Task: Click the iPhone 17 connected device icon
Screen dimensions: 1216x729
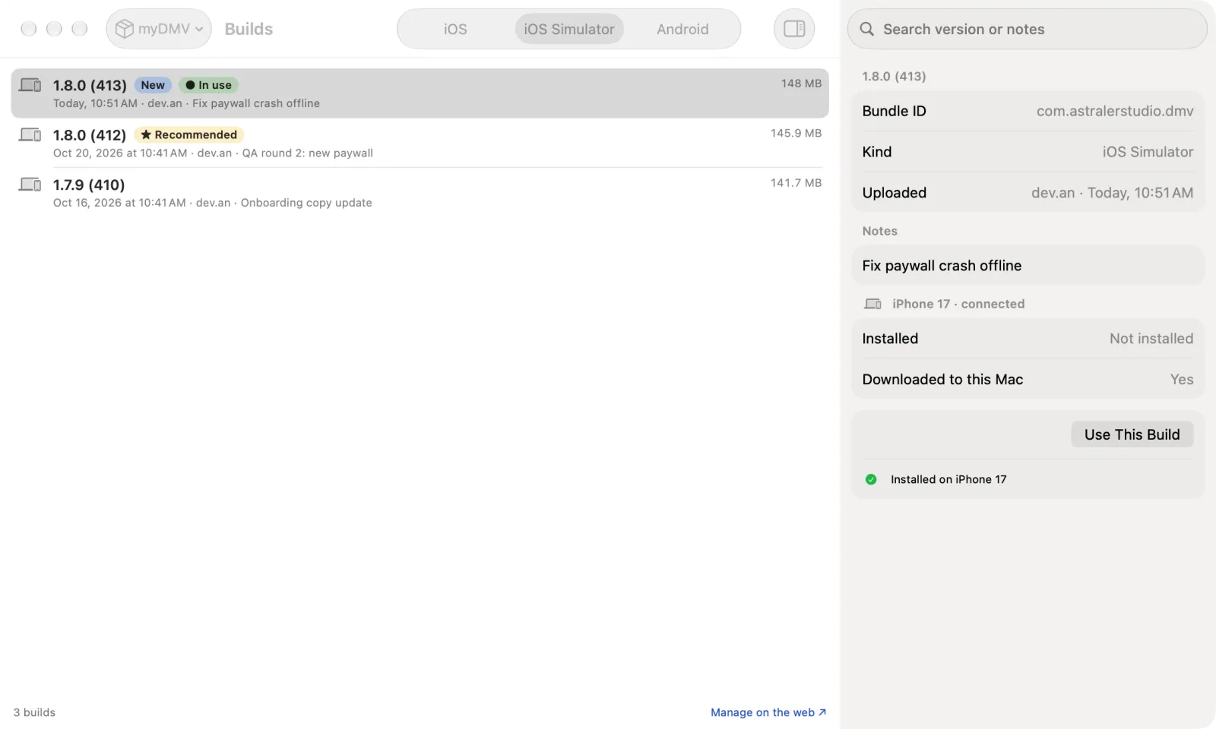Action: (872, 304)
